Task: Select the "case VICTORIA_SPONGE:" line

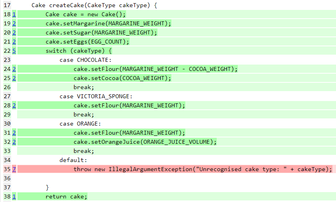Action: (x=96, y=96)
